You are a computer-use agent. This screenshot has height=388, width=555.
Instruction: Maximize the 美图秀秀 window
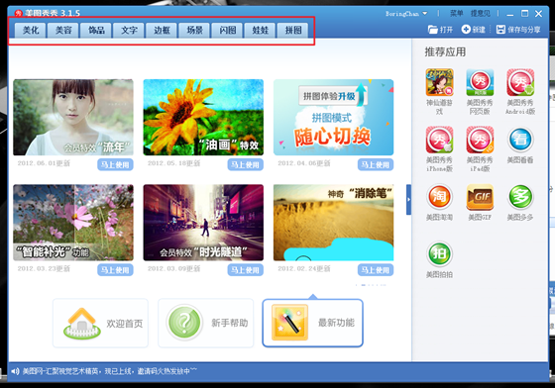(x=525, y=14)
